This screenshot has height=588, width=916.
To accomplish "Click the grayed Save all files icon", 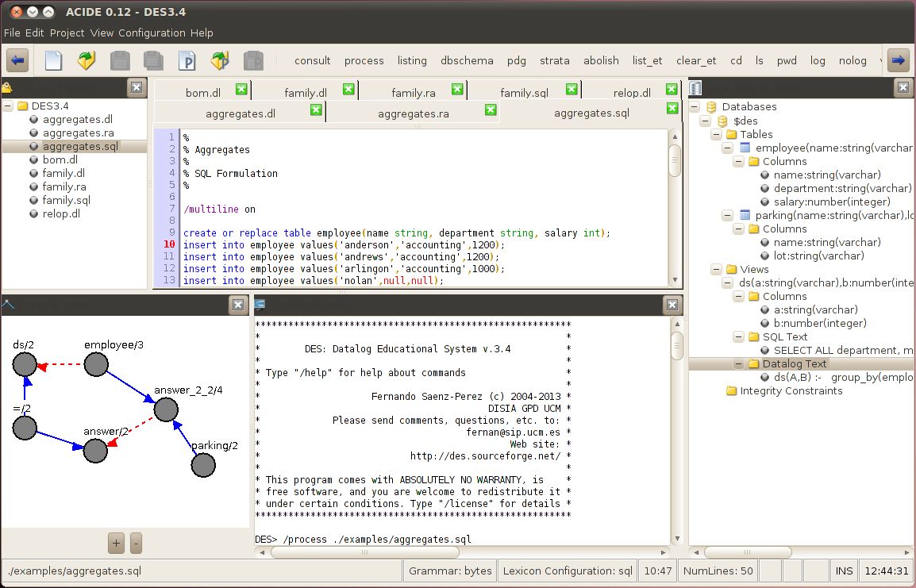I will coord(154,60).
